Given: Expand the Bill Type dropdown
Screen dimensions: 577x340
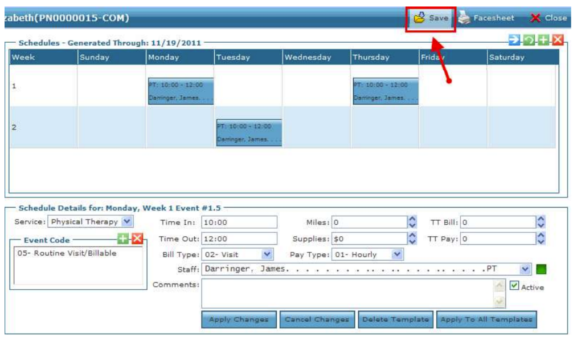Looking at the screenshot, I should 267,254.
